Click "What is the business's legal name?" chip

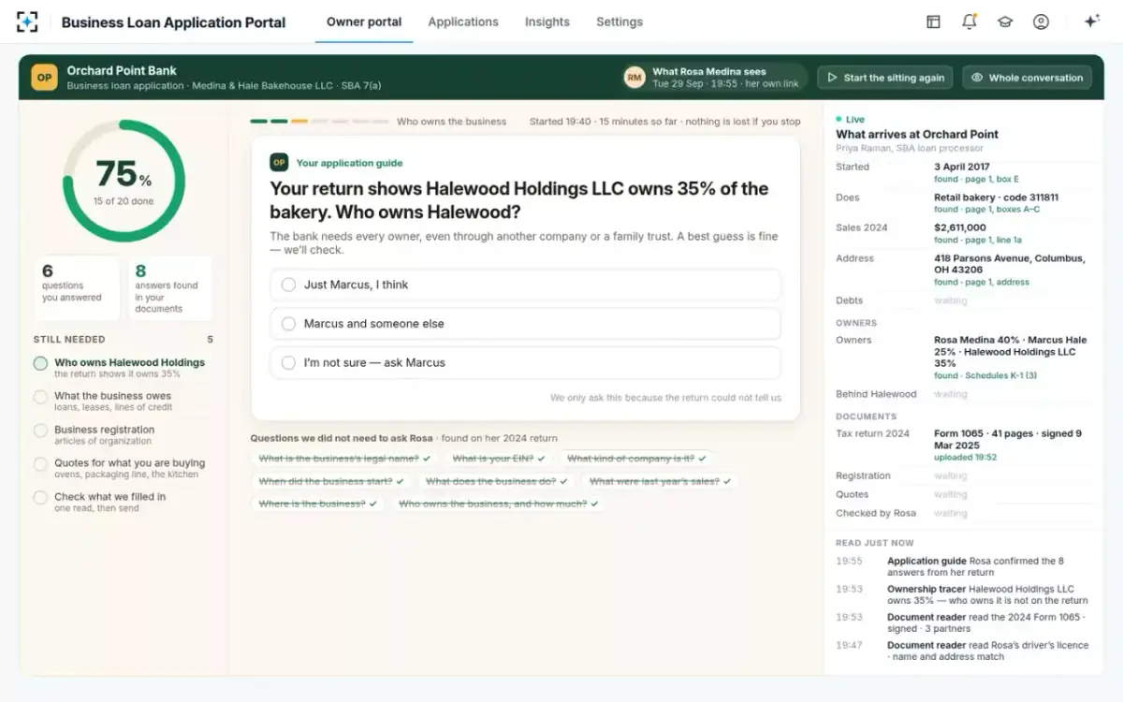(x=344, y=459)
